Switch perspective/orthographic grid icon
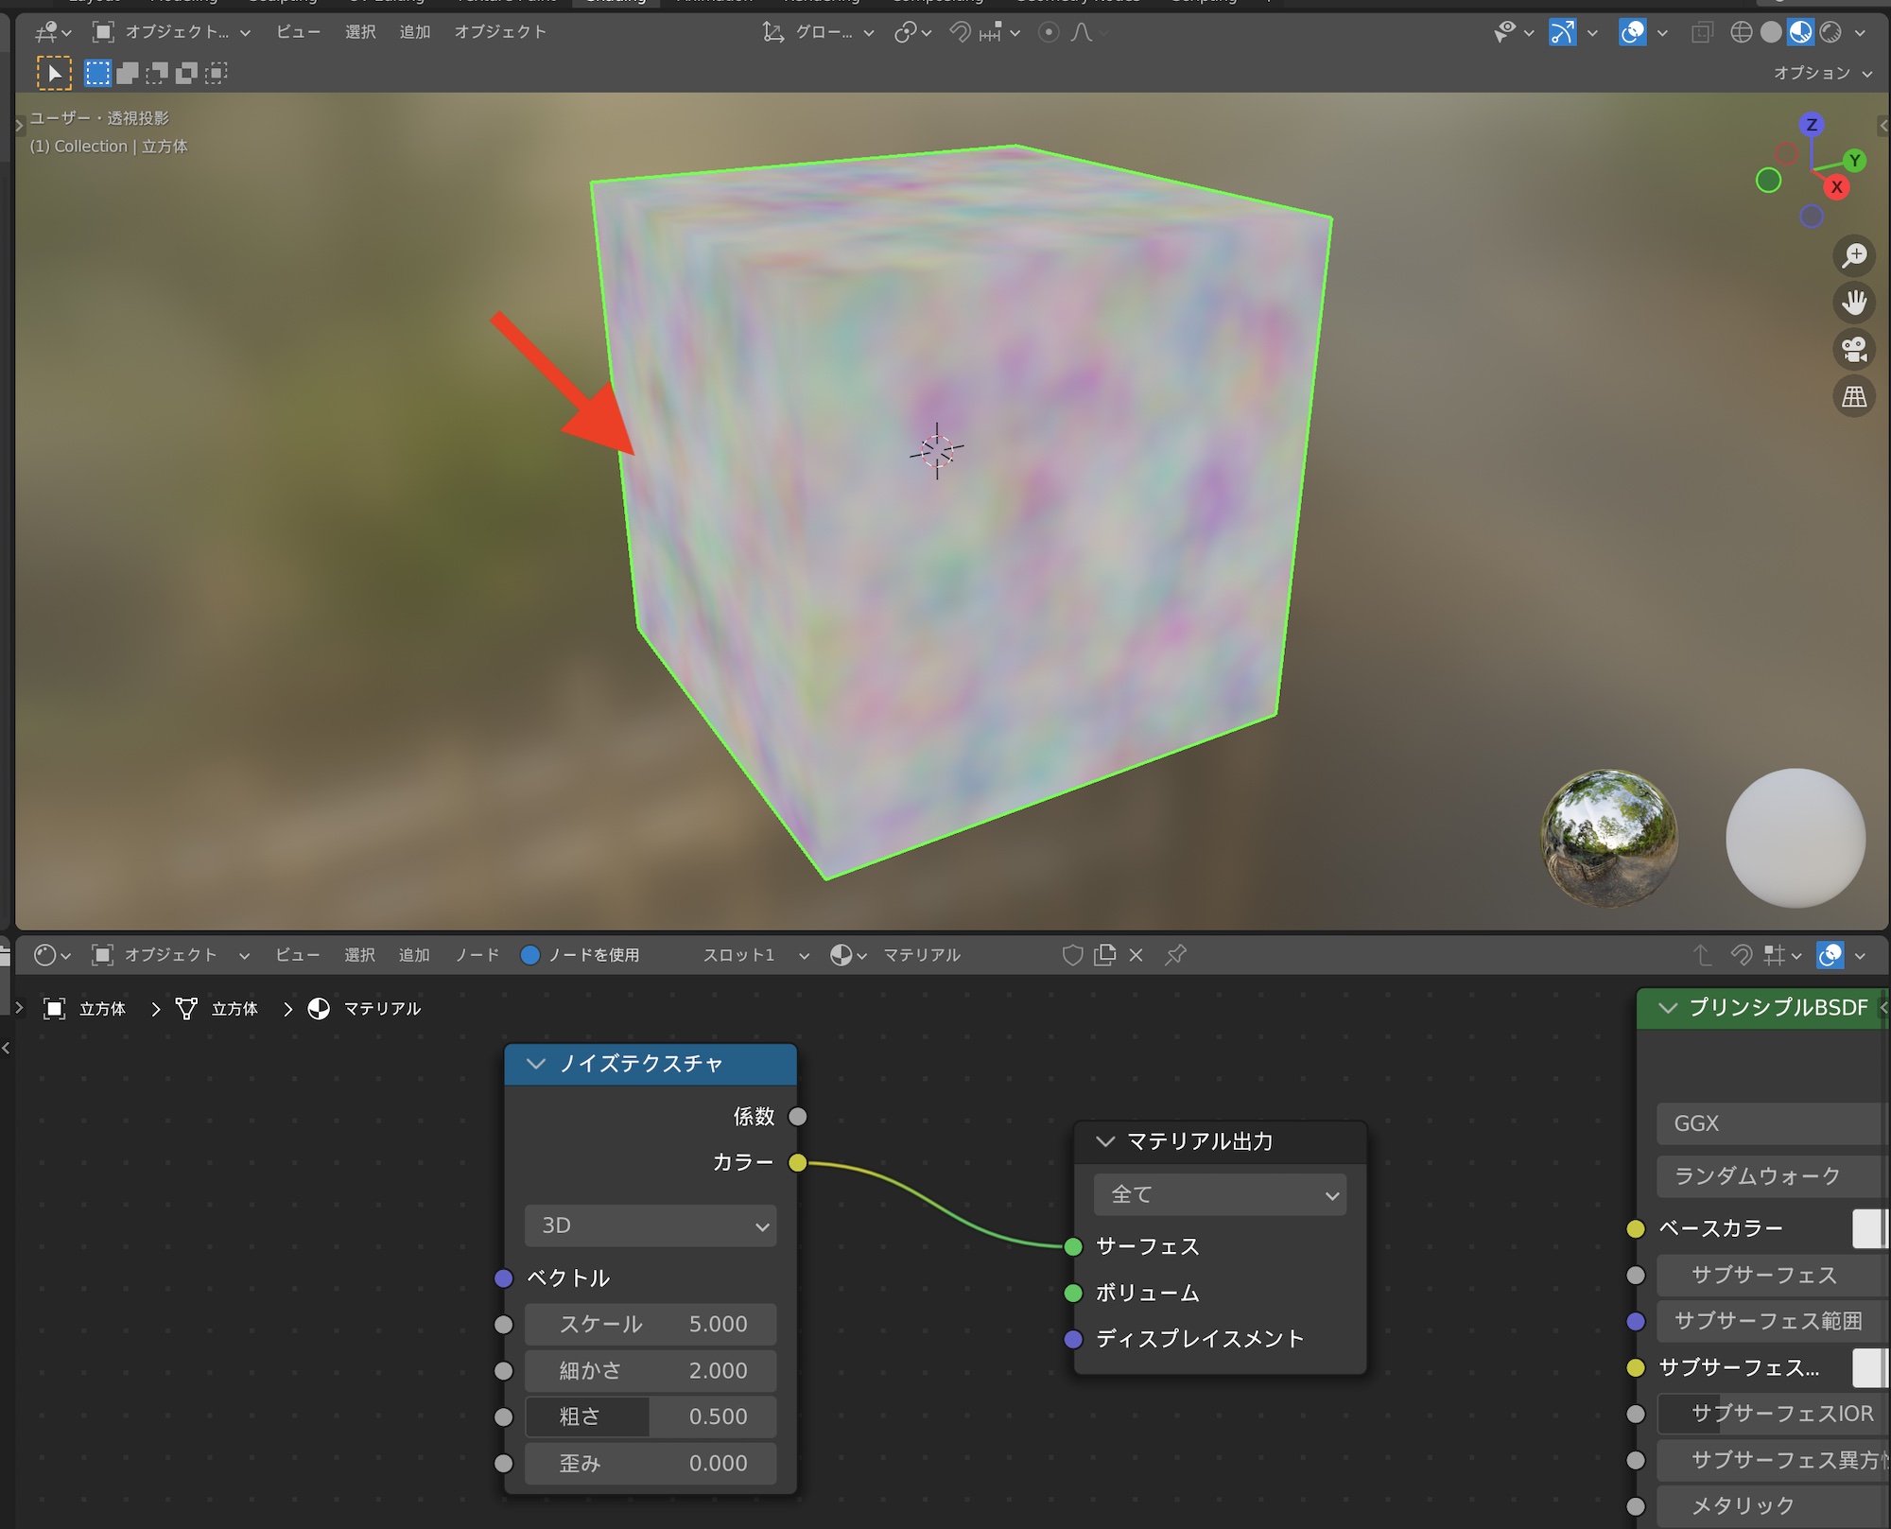Image resolution: width=1891 pixels, height=1529 pixels. (1854, 396)
